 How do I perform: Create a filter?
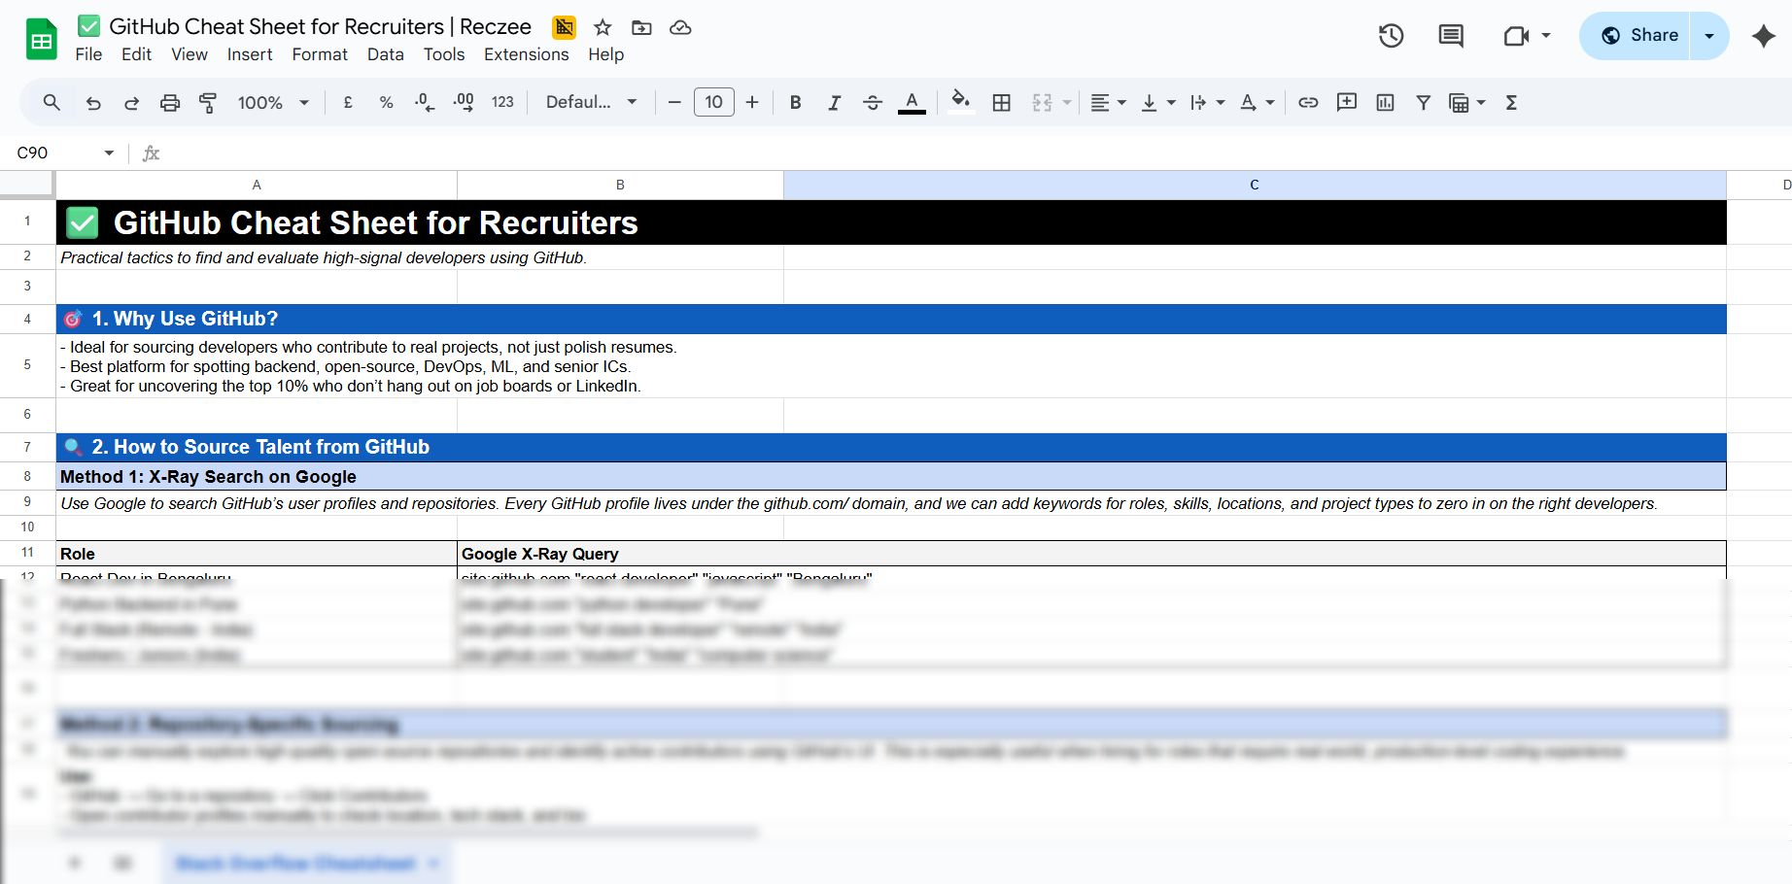point(1423,102)
